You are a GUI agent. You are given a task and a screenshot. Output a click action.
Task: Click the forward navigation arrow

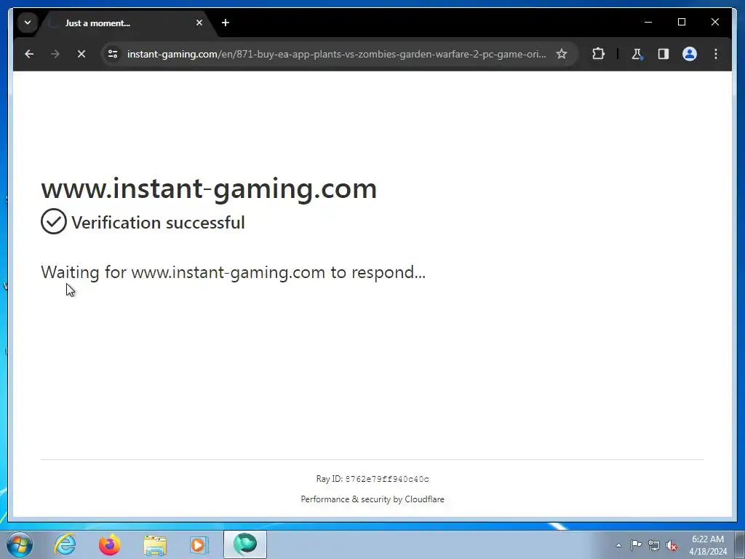55,54
